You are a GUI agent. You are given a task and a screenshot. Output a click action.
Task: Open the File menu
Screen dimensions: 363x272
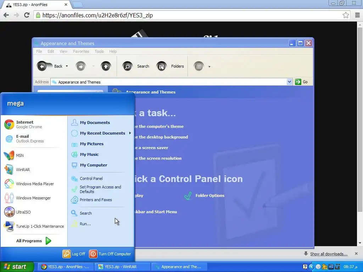(x=39, y=51)
